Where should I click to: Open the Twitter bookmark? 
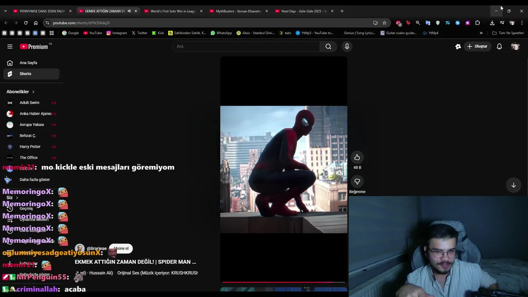139,33
